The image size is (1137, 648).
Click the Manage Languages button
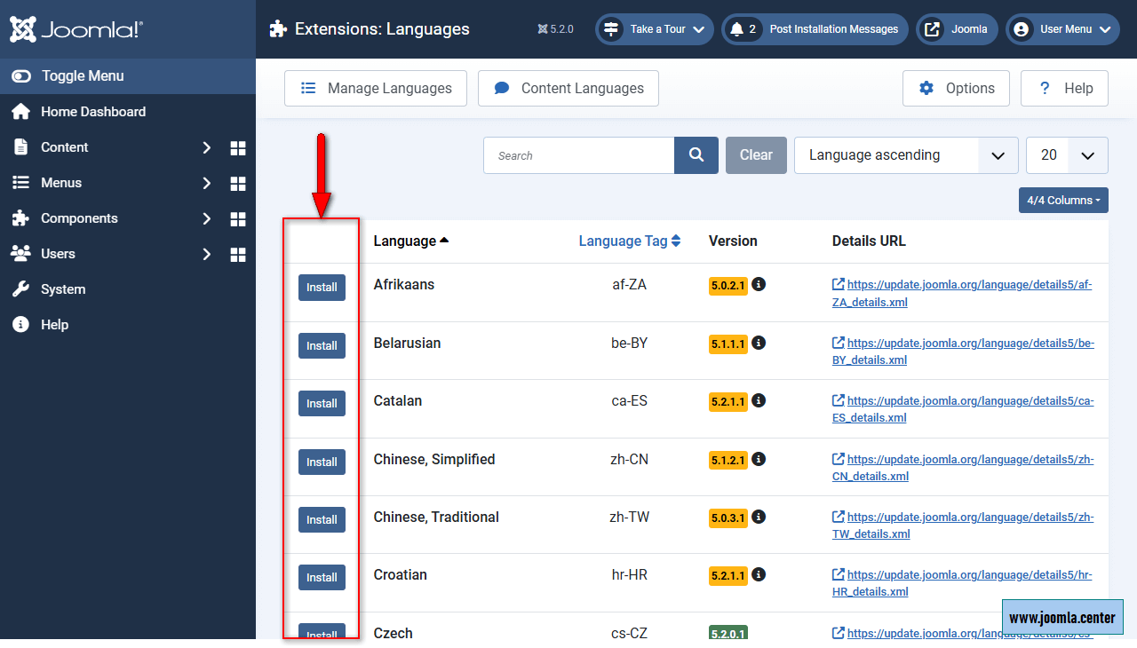pyautogui.click(x=376, y=89)
